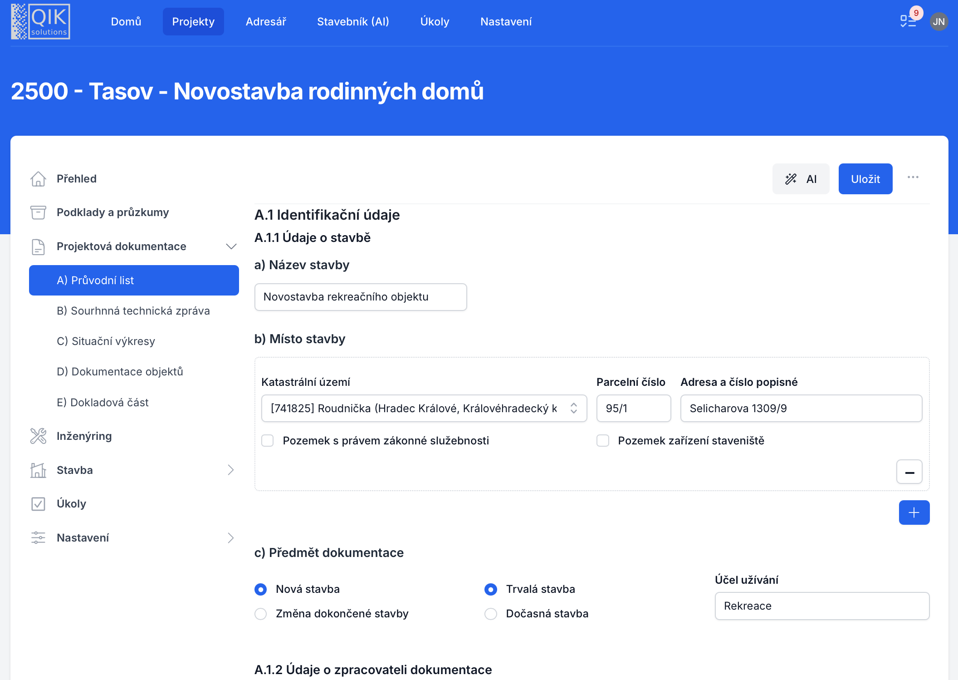Click into the Účel užívání field
This screenshot has width=958, height=680.
[821, 606]
